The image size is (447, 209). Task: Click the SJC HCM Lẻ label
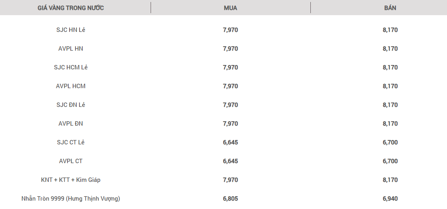tap(71, 67)
